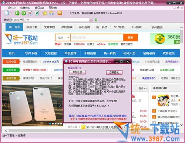This screenshot has width=185, height=143.
Task: Click 装机必备 in the blue navigation bar
Action: click(x=149, y=53)
